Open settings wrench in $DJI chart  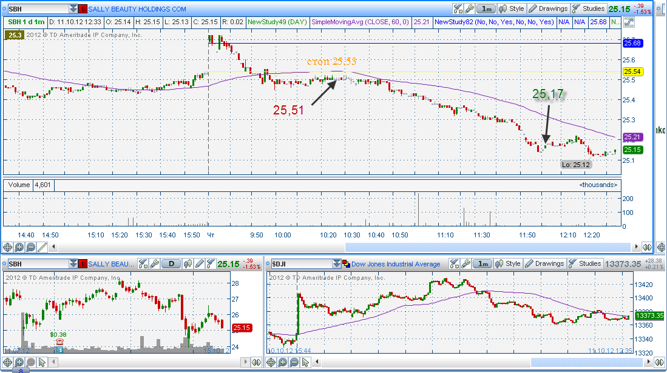point(466,264)
